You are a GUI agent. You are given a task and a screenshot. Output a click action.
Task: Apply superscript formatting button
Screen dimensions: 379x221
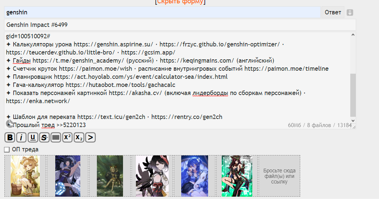(67, 137)
